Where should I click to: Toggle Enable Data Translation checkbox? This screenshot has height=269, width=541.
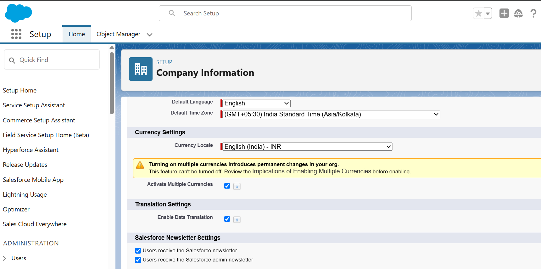227,219
